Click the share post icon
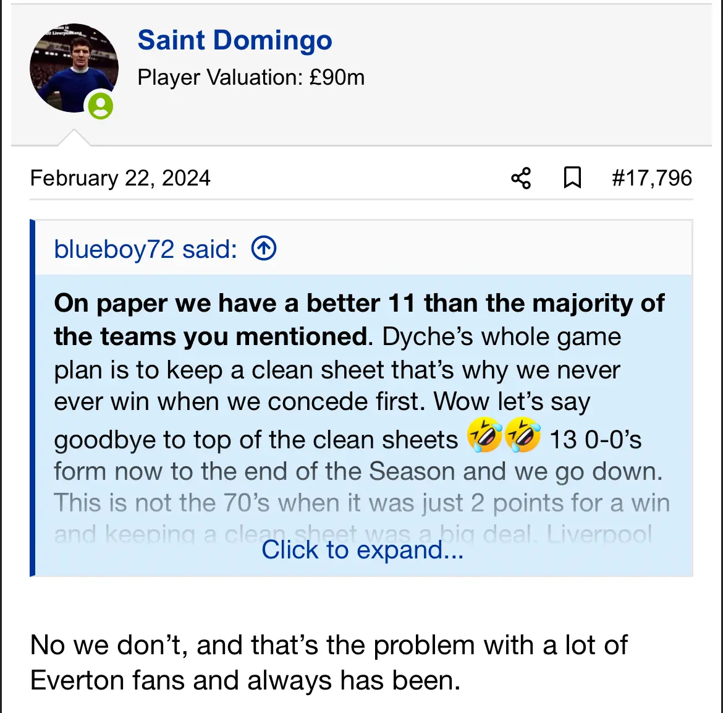Image resolution: width=723 pixels, height=713 pixels. (x=521, y=178)
